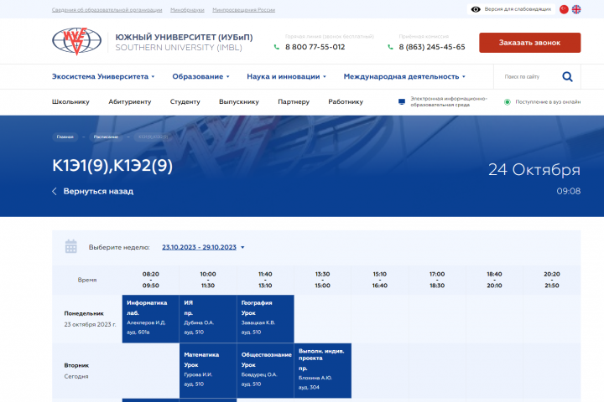Click Обществознание Урок lesson cell
Viewport: 604px width, 402px height.
265,370
